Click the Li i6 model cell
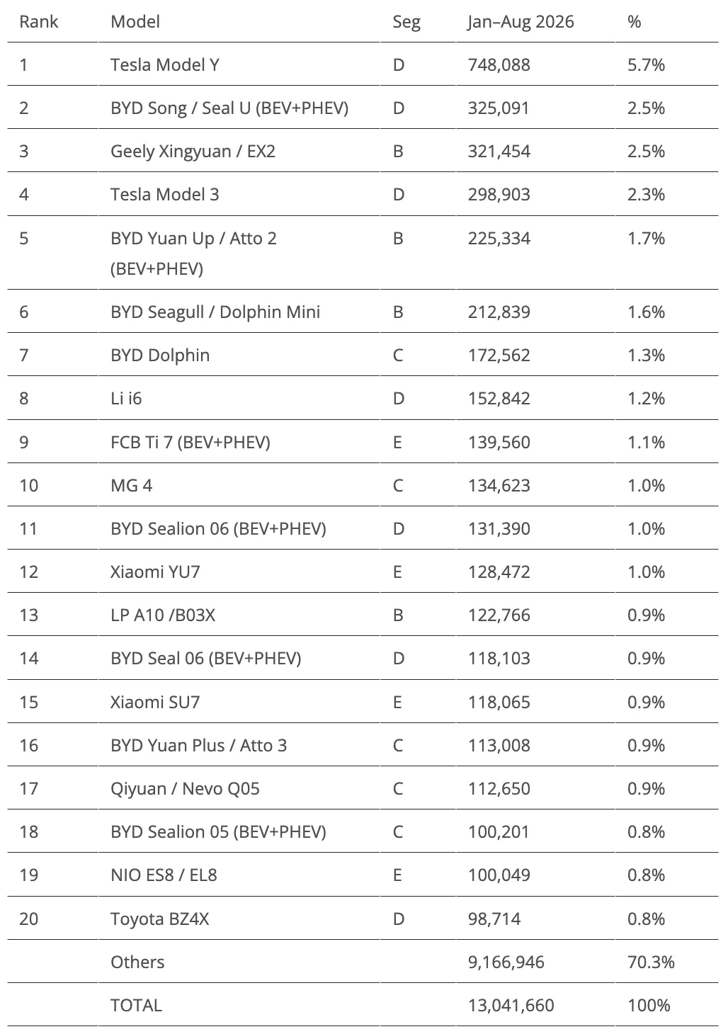Image resolution: width=728 pixels, height=1034 pixels. coord(126,399)
